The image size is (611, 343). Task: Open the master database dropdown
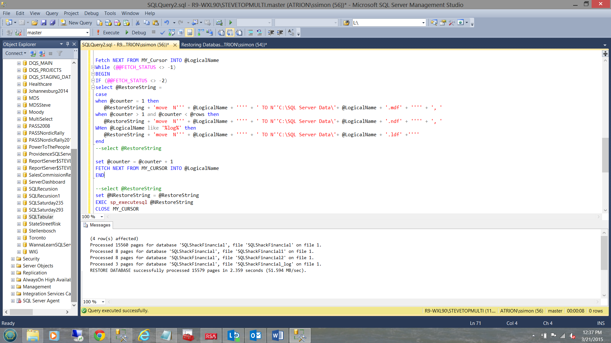(87, 32)
